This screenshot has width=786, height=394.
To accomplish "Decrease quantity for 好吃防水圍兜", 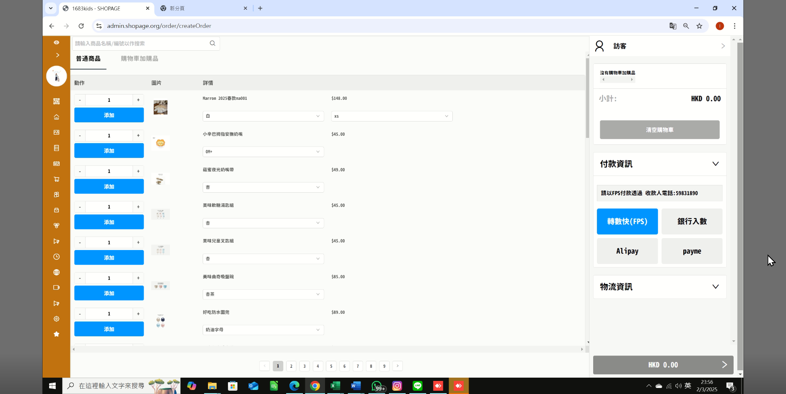I will 80,314.
